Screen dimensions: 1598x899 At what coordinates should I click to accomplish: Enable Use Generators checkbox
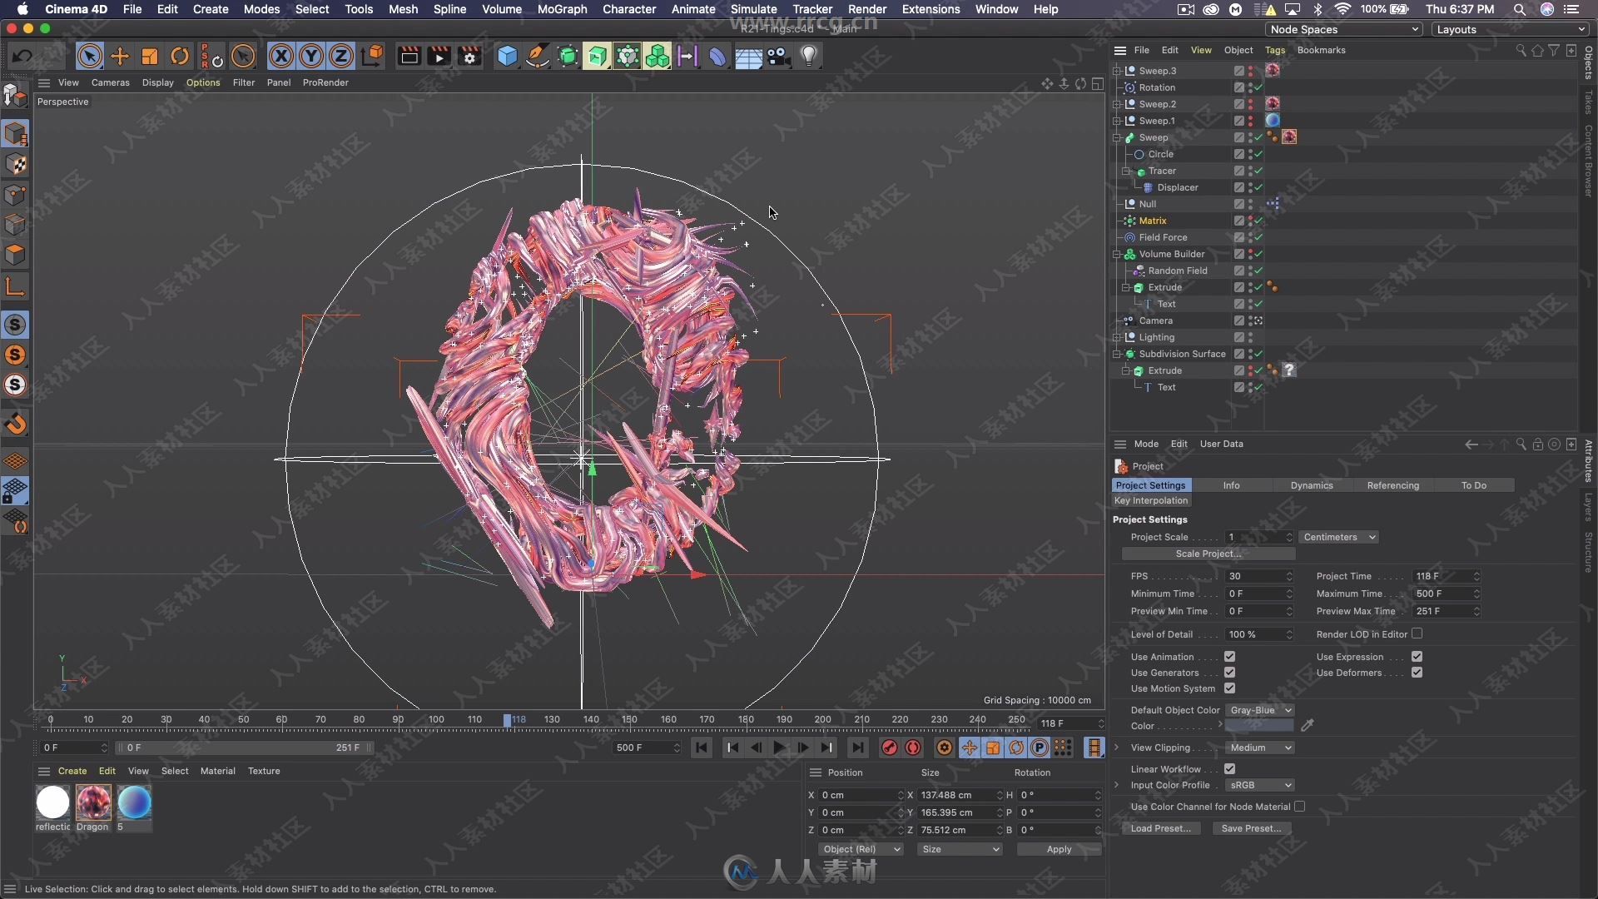(1229, 672)
